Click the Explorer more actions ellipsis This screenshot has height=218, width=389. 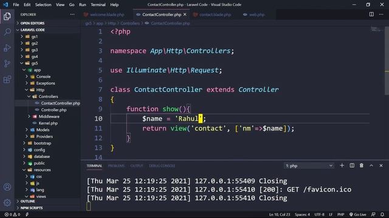(x=72, y=15)
